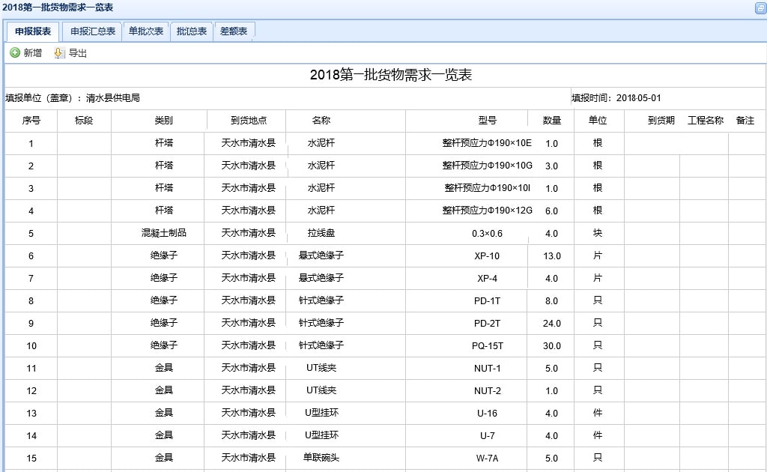Viewport: 767px width, 472px height.
Task: Select the W-7A model cell
Action: [x=487, y=459]
